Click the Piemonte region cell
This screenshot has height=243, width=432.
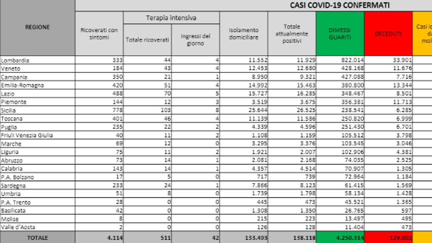pyautogui.click(x=37, y=102)
